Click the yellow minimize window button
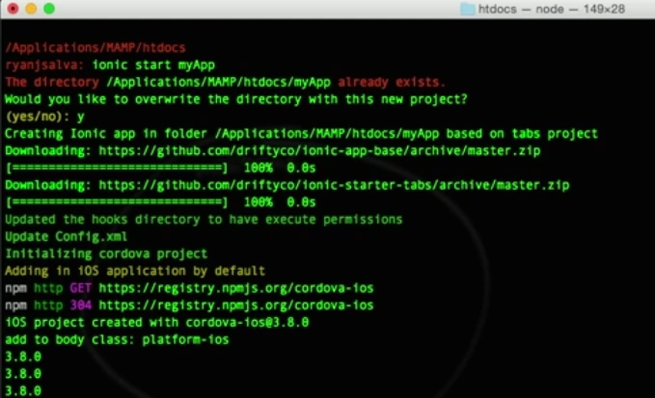The height and width of the screenshot is (398, 655). (x=31, y=9)
